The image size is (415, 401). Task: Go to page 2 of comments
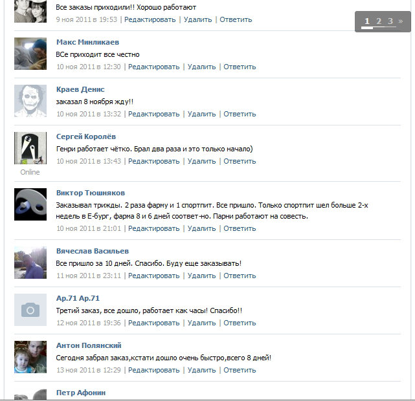pos(379,21)
